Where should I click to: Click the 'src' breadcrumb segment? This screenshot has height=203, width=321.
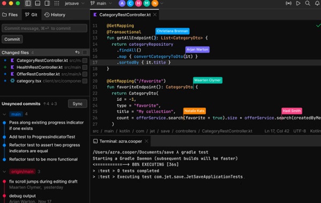[x=96, y=131]
